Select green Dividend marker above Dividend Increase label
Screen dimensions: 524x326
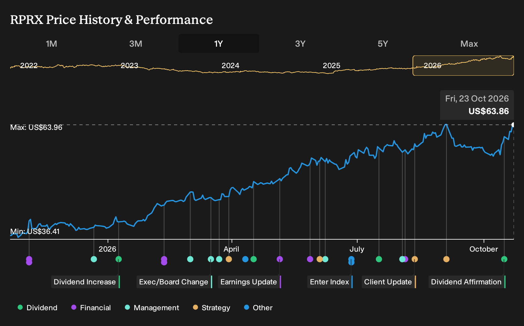[x=119, y=259]
